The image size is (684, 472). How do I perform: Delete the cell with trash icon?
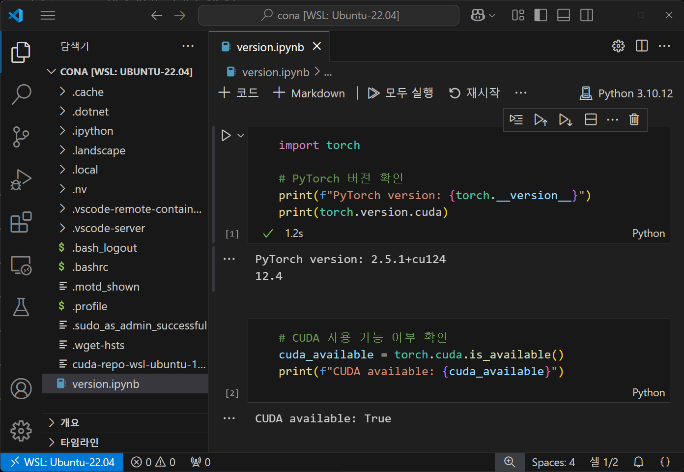[x=634, y=119]
